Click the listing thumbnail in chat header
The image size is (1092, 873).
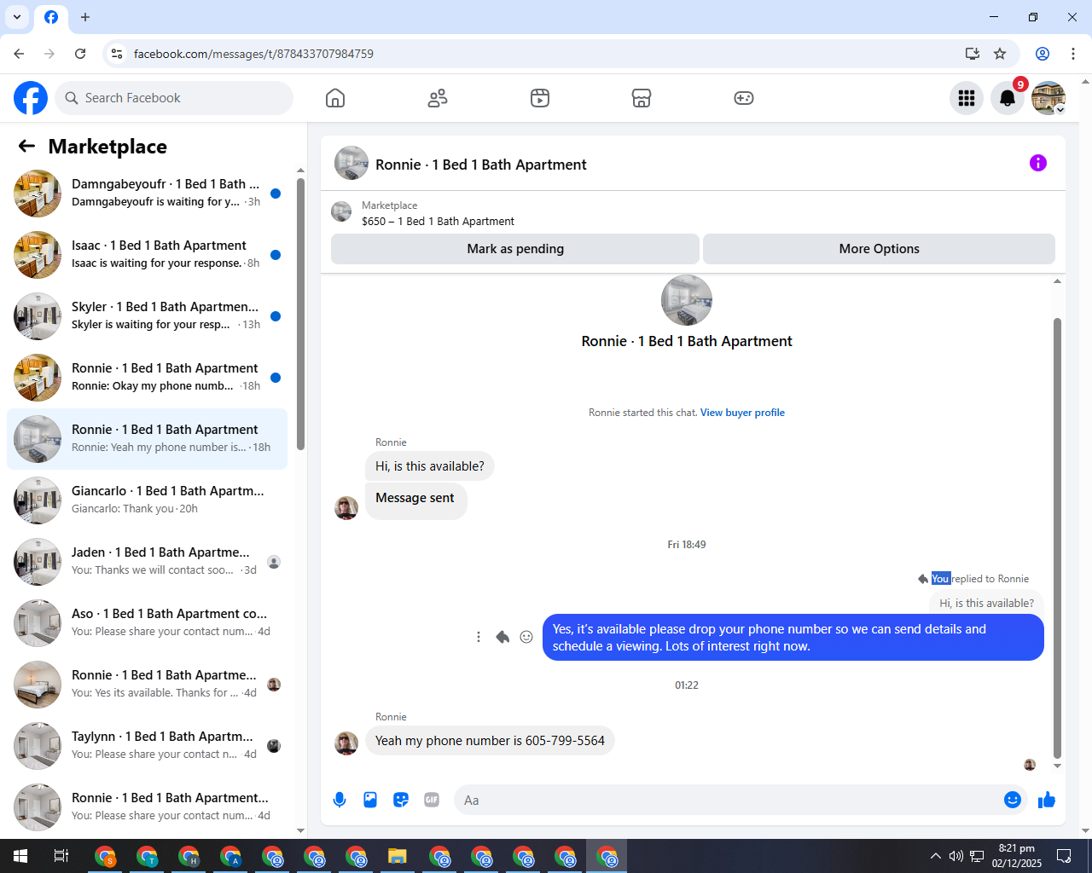(x=351, y=164)
